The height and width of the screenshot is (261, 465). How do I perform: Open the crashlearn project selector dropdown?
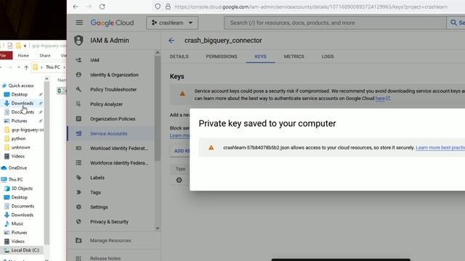[x=172, y=22]
